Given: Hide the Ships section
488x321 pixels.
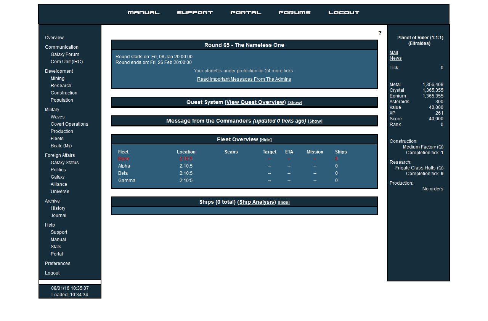Looking at the screenshot, I should tap(284, 203).
